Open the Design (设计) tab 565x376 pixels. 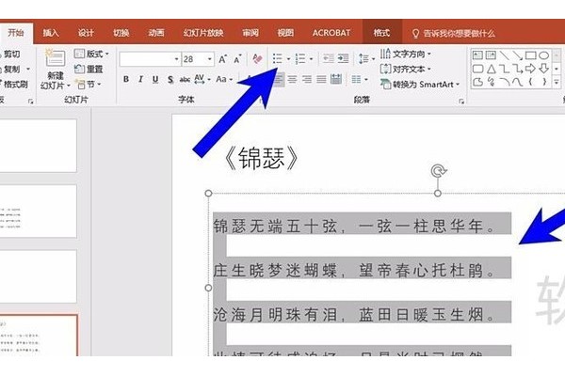coord(86,33)
